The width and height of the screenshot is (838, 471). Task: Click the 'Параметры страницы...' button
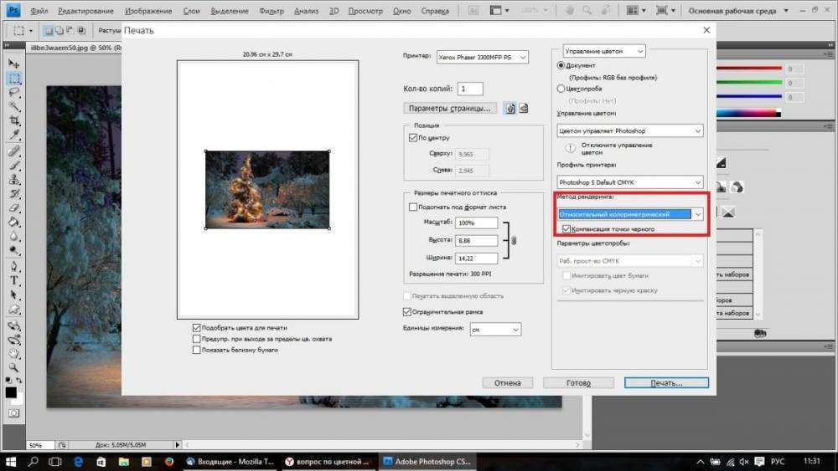click(449, 108)
